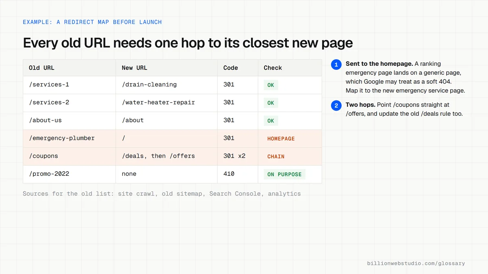The image size is (488, 274).
Task: Select the /drain-cleaning cell
Action: pyautogui.click(x=166, y=85)
